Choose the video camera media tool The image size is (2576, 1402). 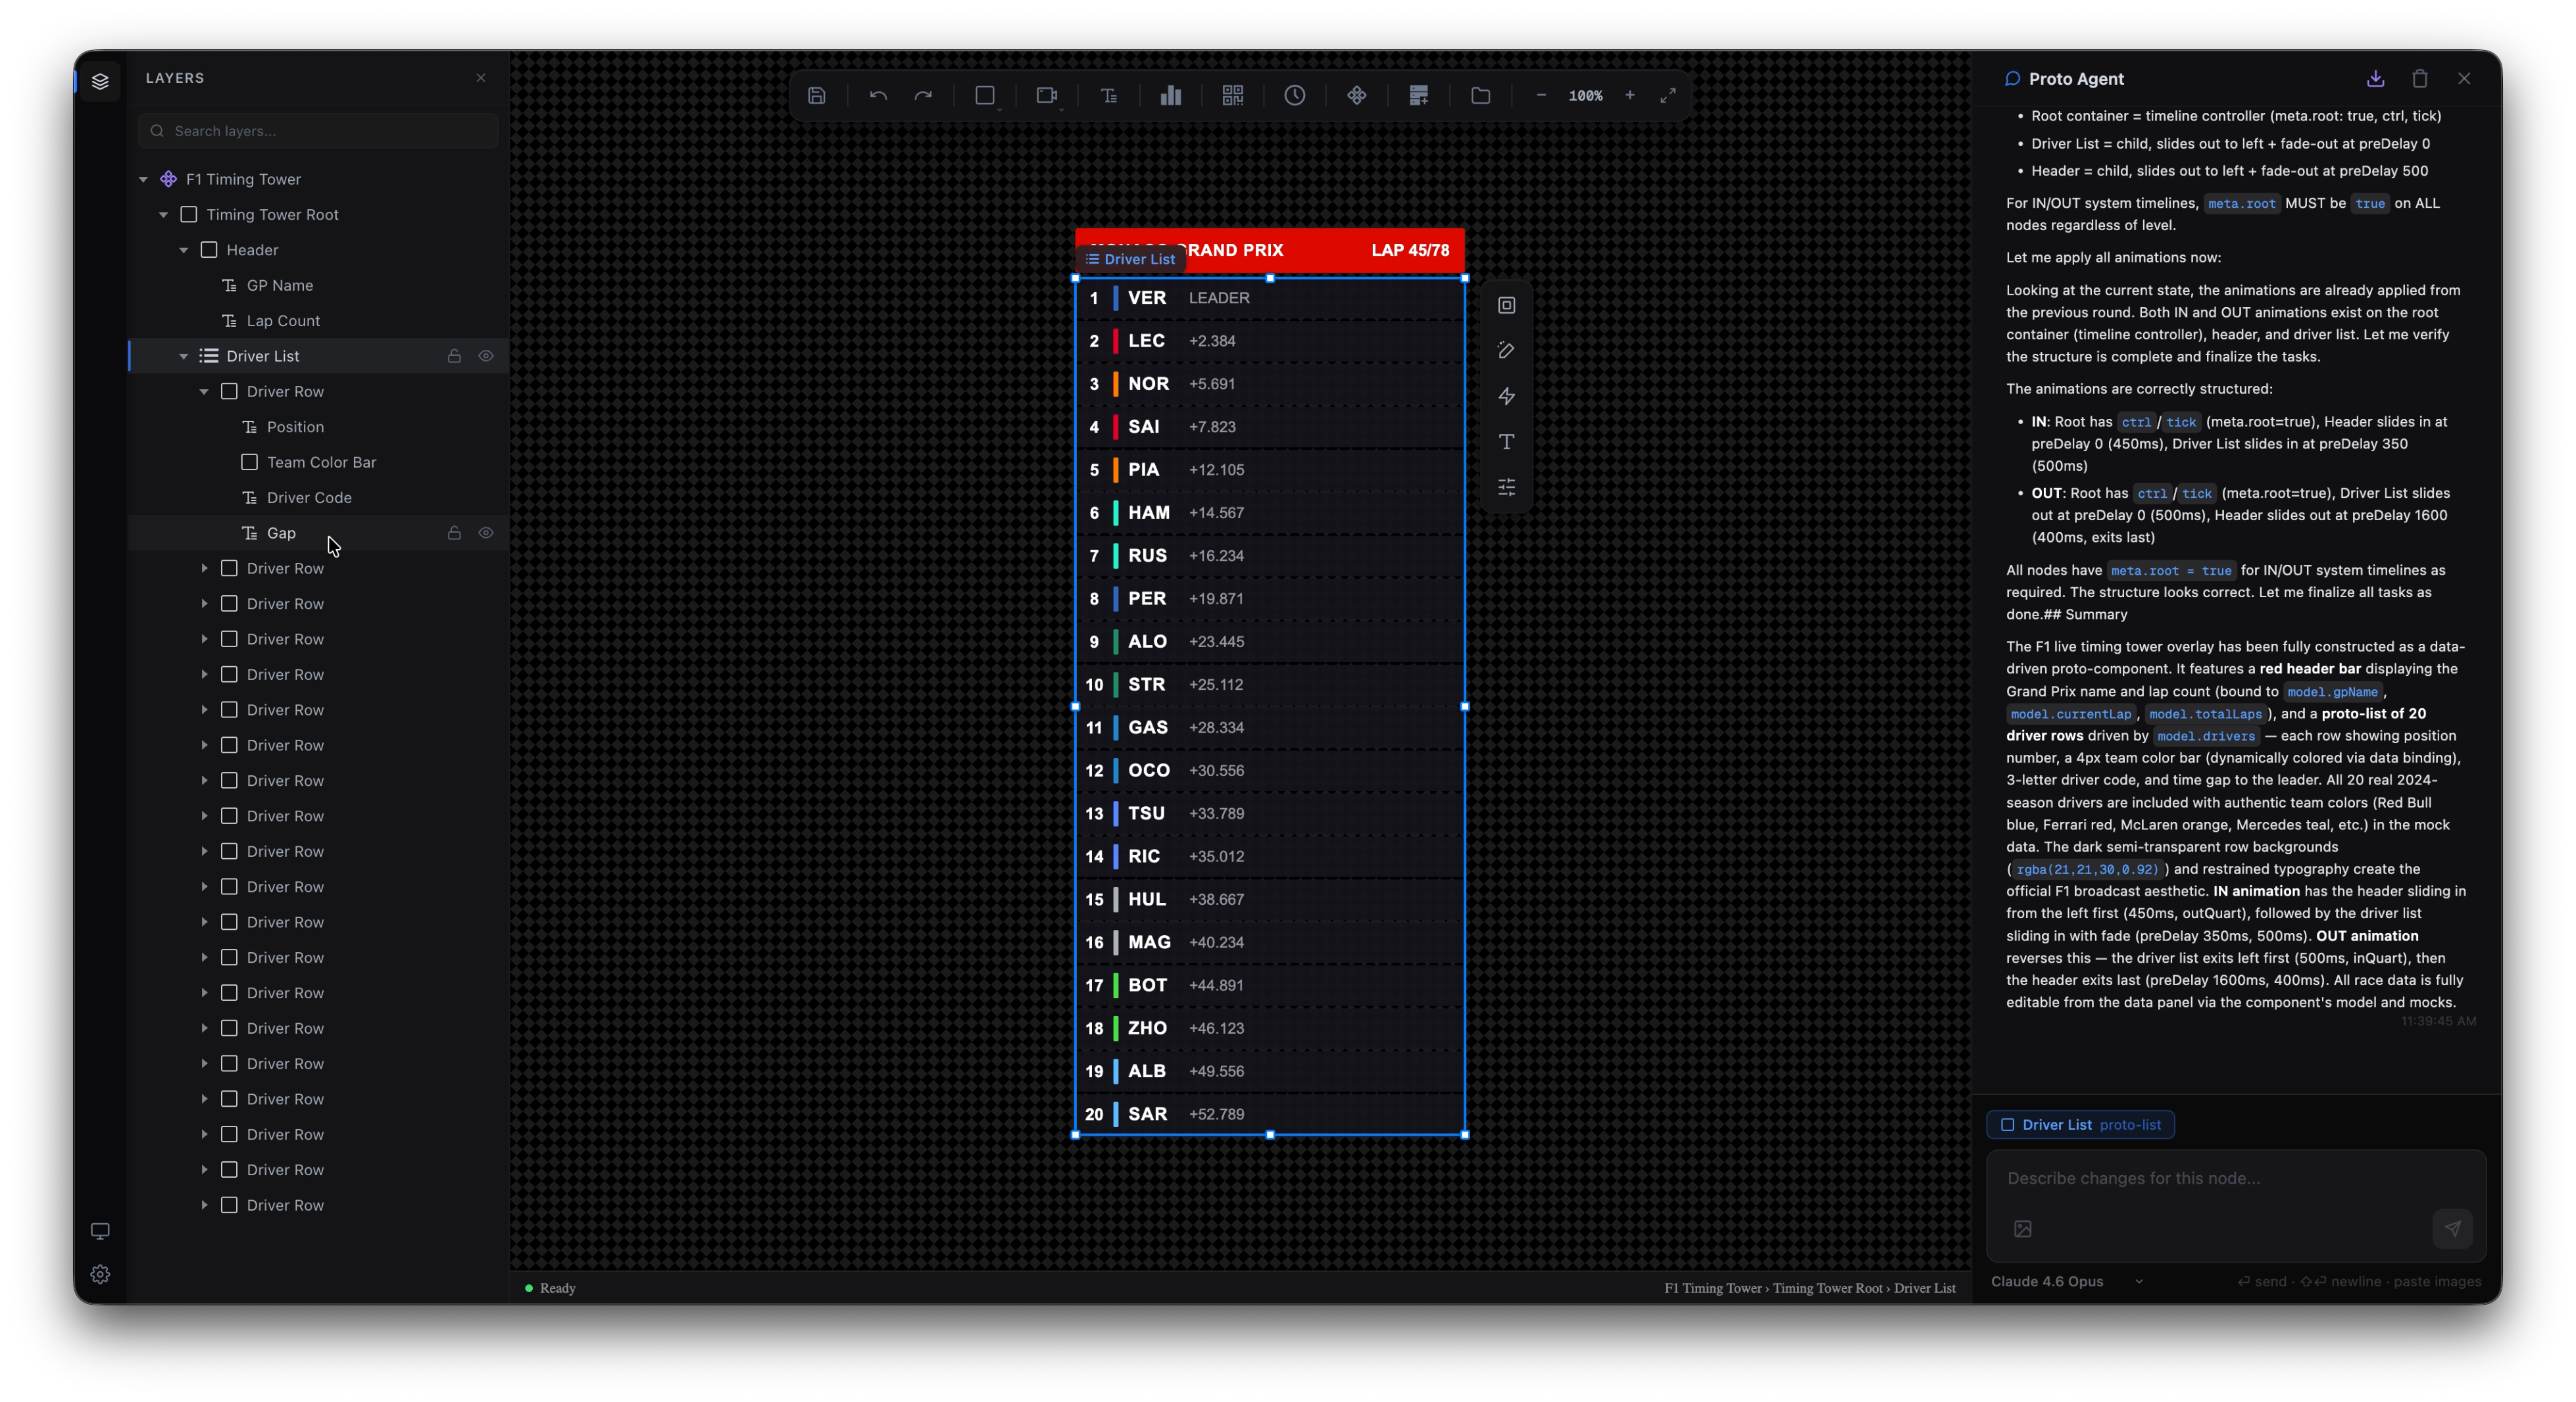coord(1047,96)
